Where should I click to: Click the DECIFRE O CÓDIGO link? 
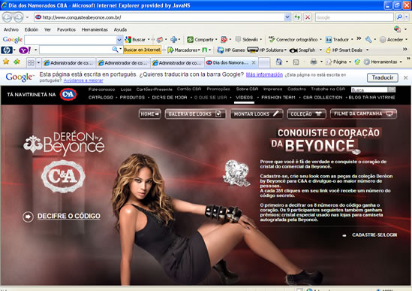[69, 216]
